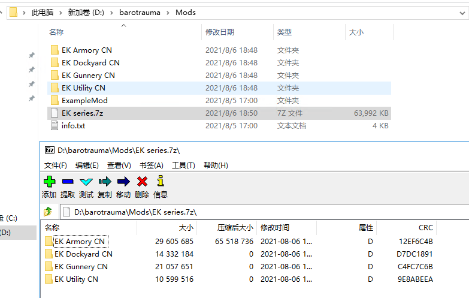Click EK Gunnery CN folder icon in Explorer
This screenshot has width=469, height=298.
coord(55,75)
